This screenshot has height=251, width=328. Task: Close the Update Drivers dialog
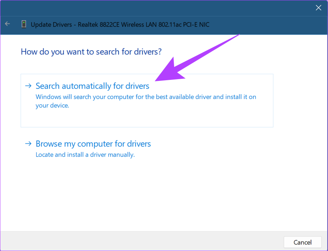coord(318,8)
